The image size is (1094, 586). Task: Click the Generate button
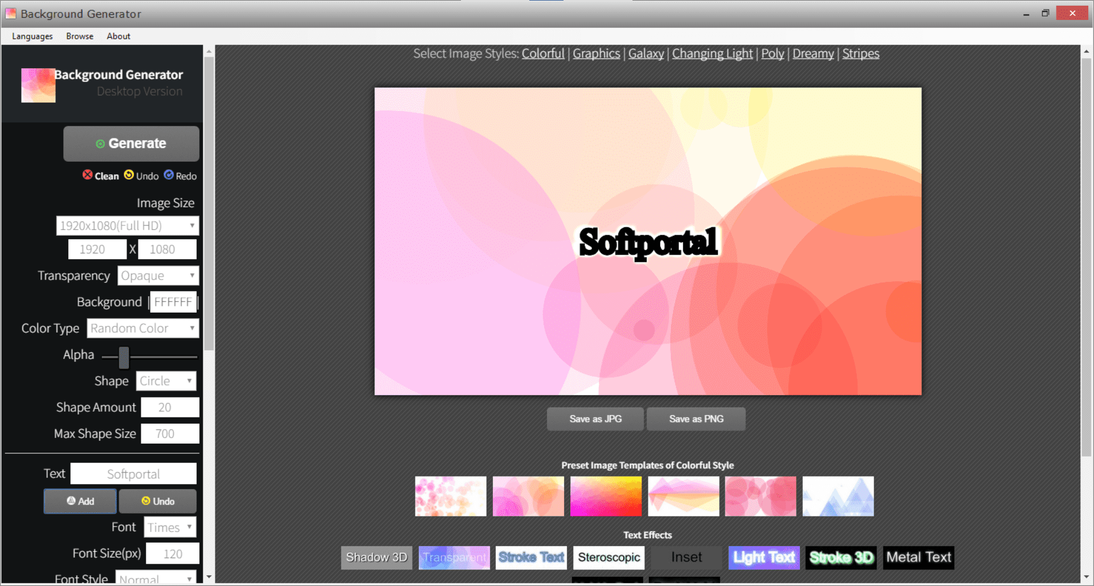click(131, 144)
